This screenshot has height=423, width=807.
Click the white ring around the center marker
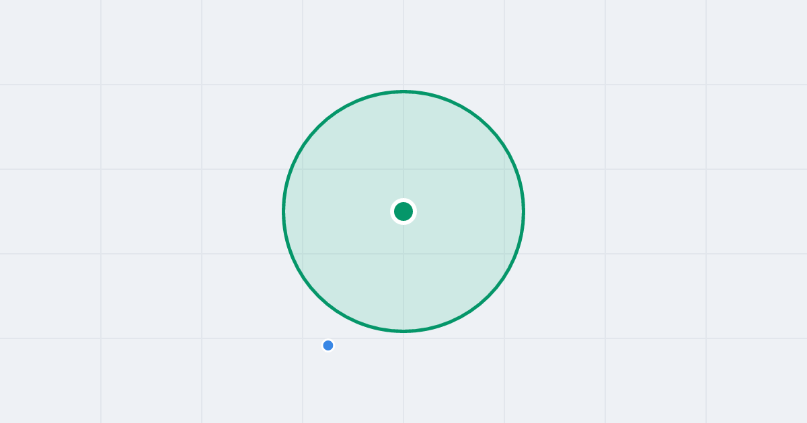pyautogui.click(x=403, y=199)
